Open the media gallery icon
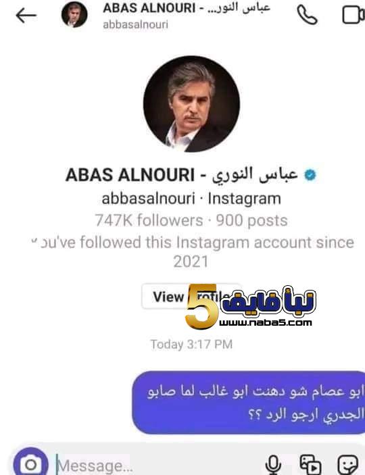Screen dimensions: 365x475 pos(310,464)
